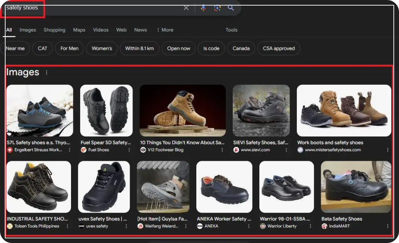Viewport: 399px width, 243px height.
Task: Open INDUSTRIAL SAFETY SHO... boots thumbnail
Action: [x=39, y=187]
